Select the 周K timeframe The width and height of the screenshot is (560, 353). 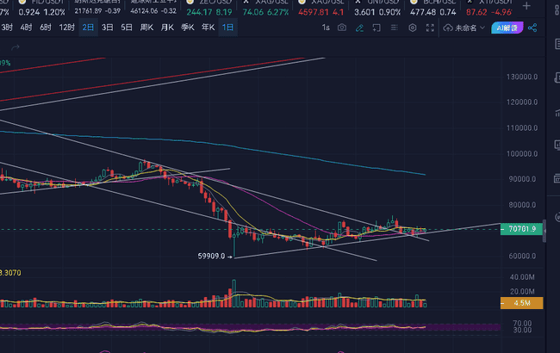146,28
